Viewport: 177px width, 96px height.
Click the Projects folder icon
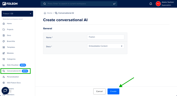click(4, 29)
